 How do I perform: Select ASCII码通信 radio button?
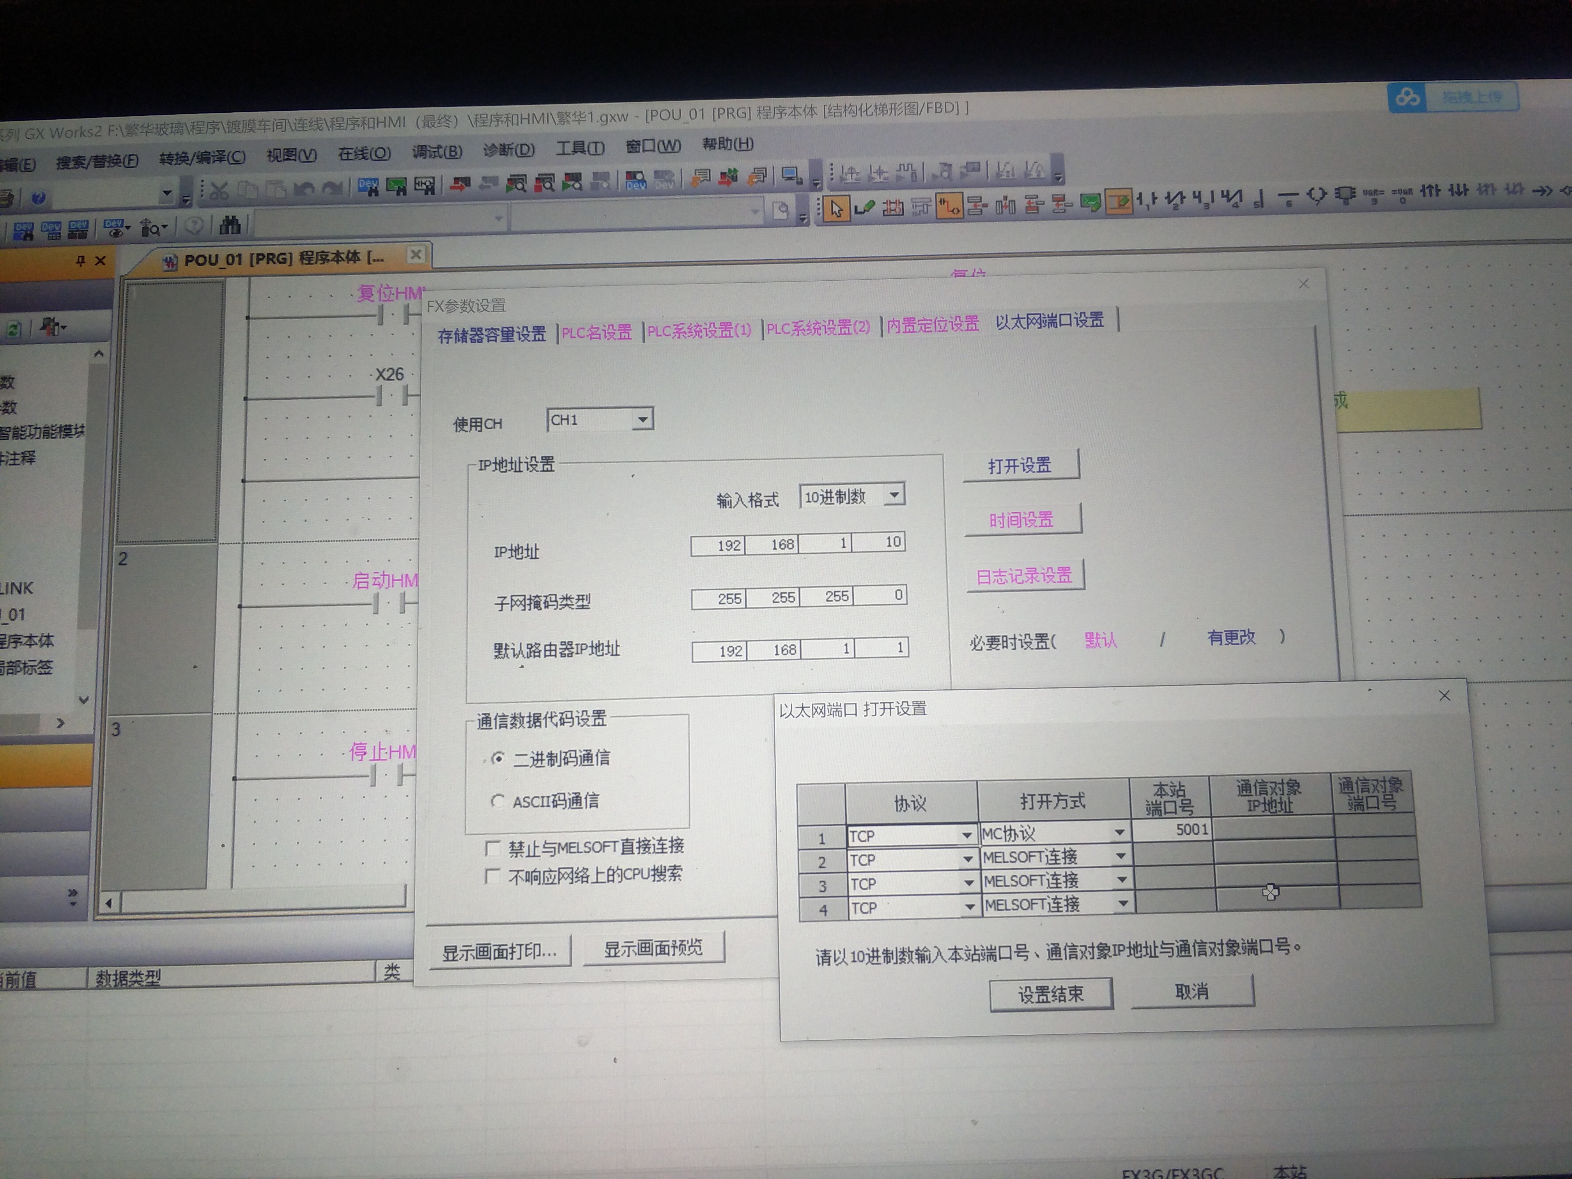click(497, 801)
